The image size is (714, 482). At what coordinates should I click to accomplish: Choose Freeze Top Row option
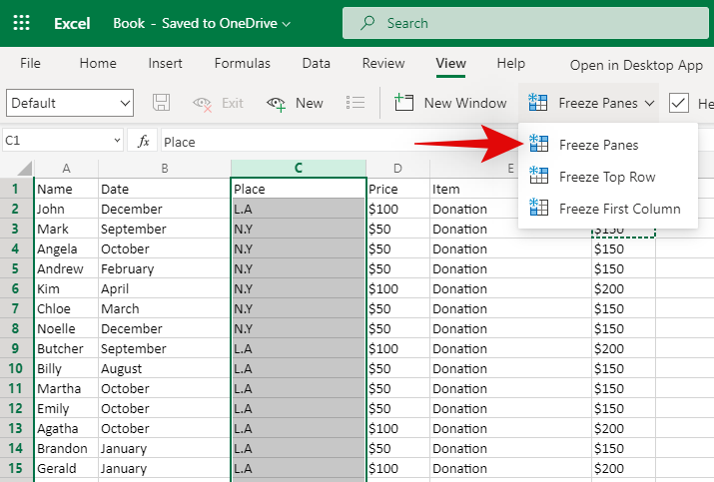(x=606, y=177)
